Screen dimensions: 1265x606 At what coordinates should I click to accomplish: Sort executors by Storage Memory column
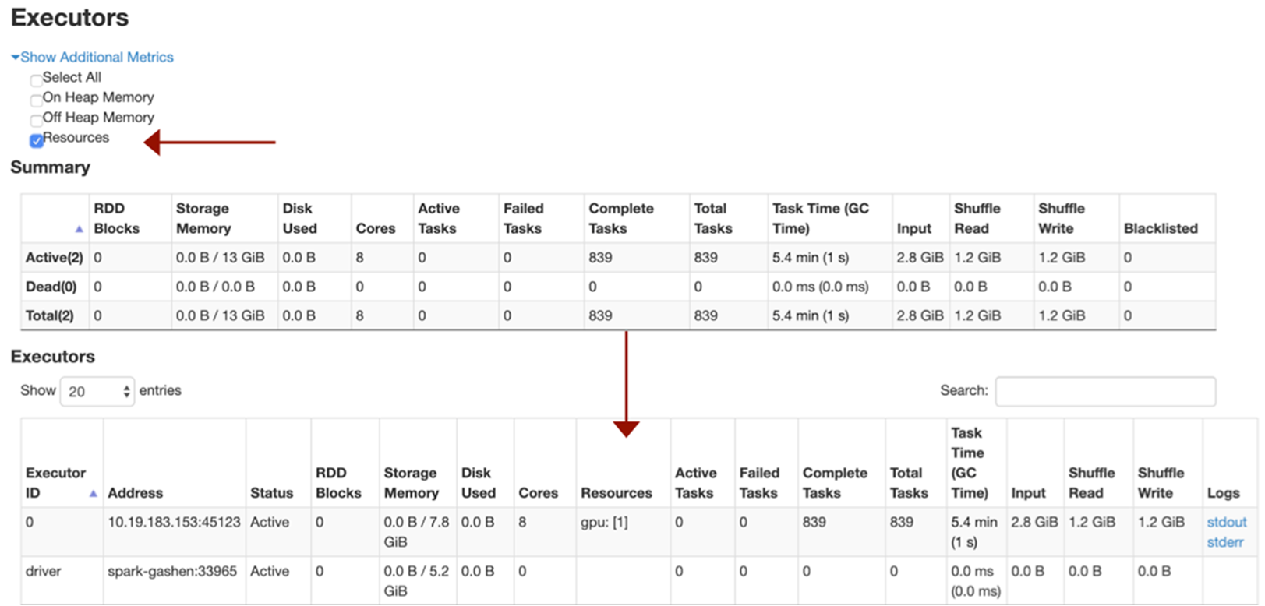point(411,483)
